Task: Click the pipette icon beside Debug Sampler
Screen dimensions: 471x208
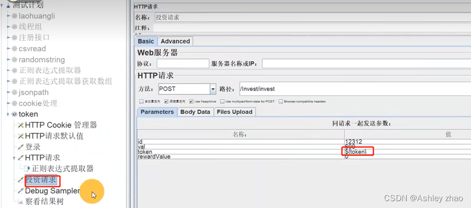Action: click(21, 191)
